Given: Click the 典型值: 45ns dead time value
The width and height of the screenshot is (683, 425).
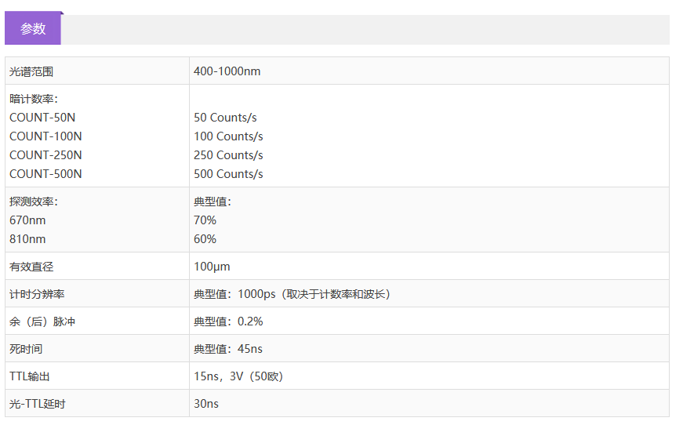Looking at the screenshot, I should (x=228, y=349).
